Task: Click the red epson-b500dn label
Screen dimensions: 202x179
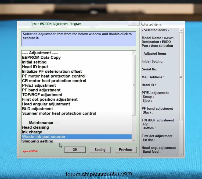Action: (30, 151)
